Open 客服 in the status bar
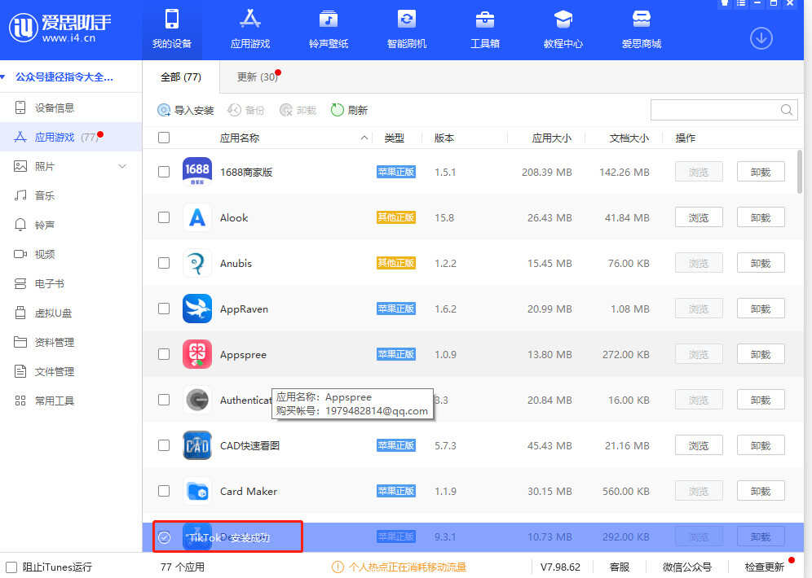This screenshot has width=812, height=578. pyautogui.click(x=620, y=567)
